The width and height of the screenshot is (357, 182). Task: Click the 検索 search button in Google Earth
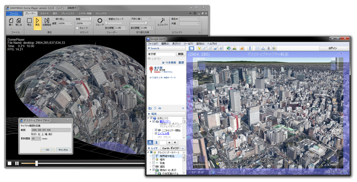coord(180,54)
